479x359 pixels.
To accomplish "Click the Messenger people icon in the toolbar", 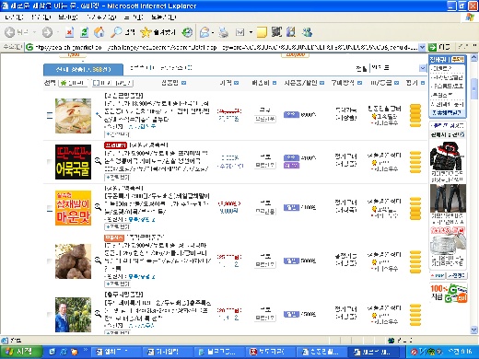I will coord(307,32).
